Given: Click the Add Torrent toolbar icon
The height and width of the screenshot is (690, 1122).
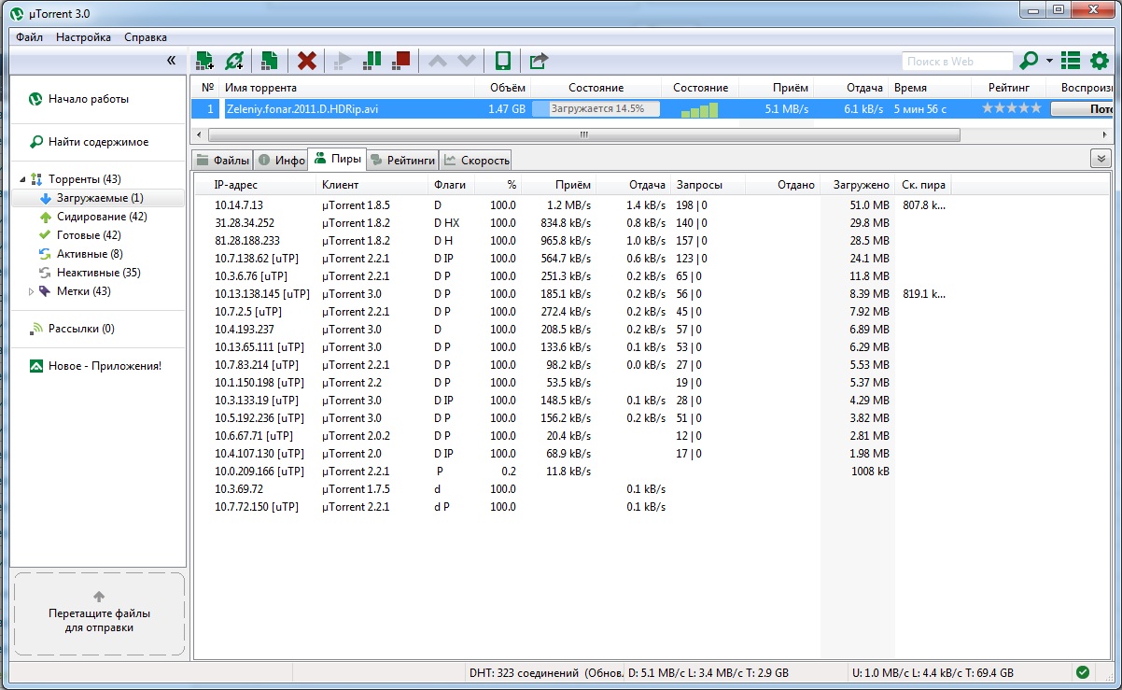Looking at the screenshot, I should click(x=204, y=61).
